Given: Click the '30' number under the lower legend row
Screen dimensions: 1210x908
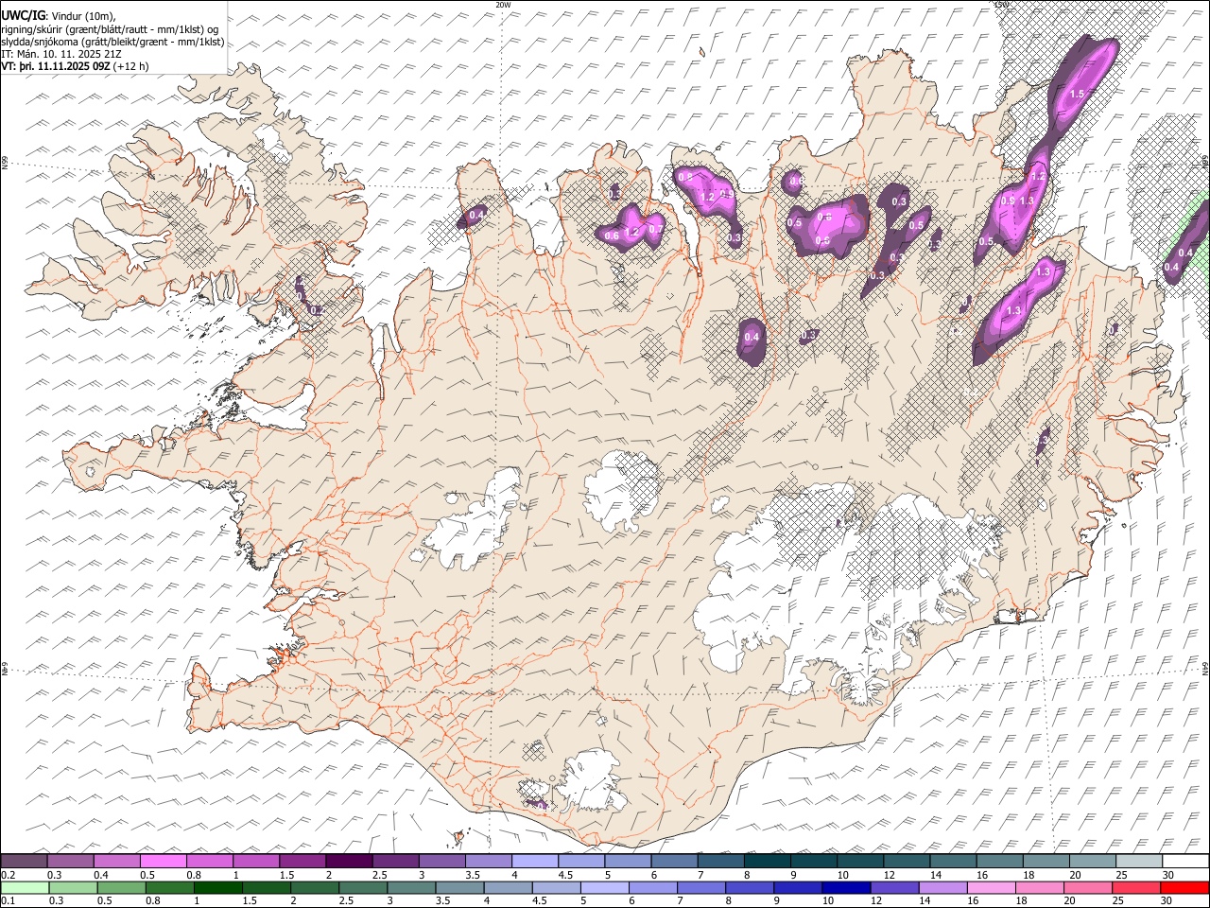Looking at the screenshot, I should [x=1167, y=901].
